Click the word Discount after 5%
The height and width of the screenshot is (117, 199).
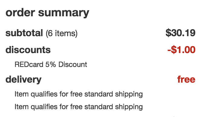[73, 65]
